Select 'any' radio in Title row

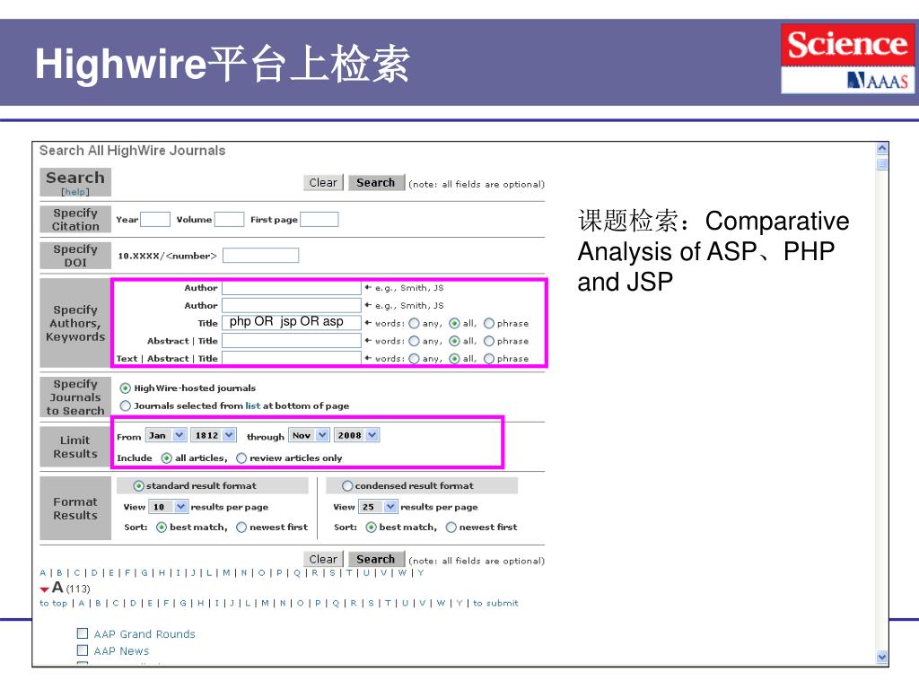(x=415, y=323)
